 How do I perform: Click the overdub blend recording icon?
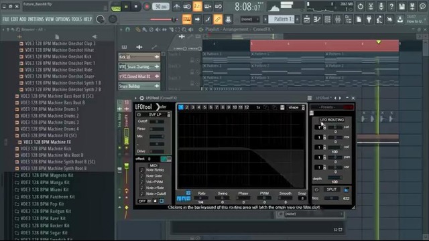[x=208, y=6]
